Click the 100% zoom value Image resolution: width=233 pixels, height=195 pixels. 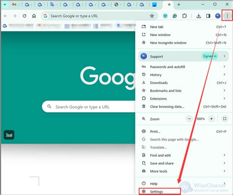click(201, 119)
